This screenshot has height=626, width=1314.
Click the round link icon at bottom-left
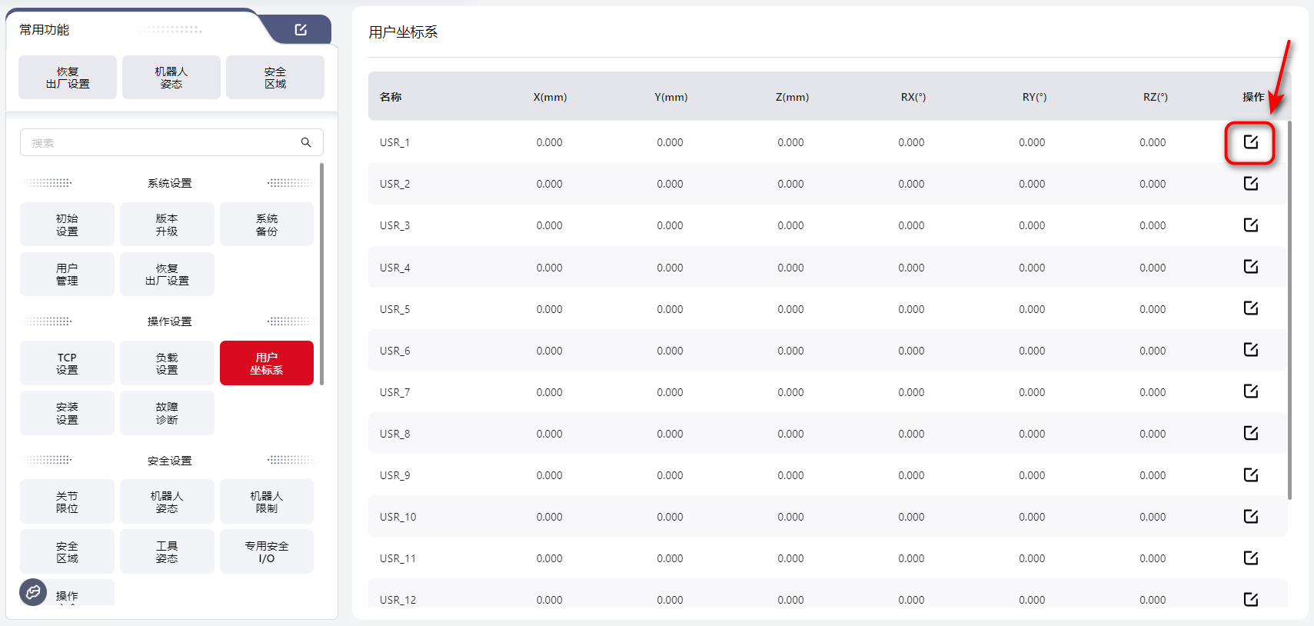(33, 591)
